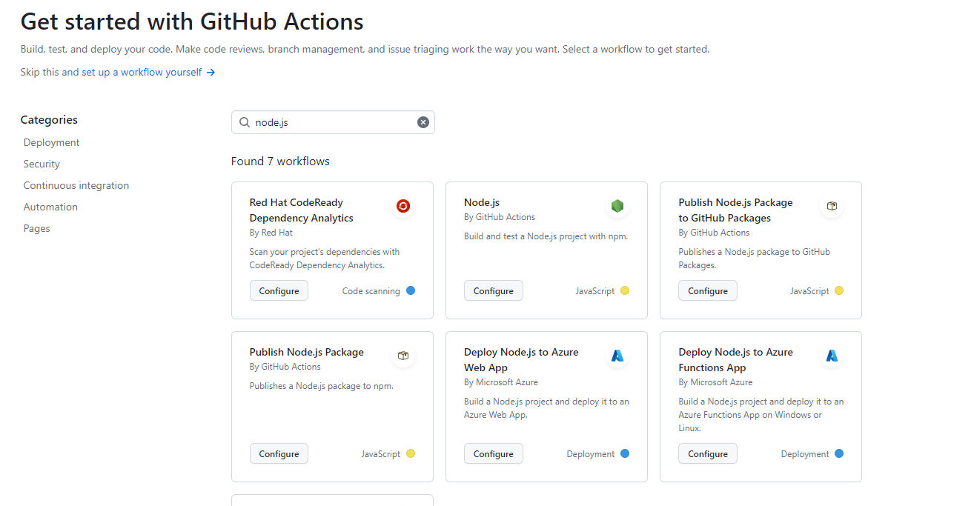
Task: Click the Found 7 workflows text
Action: pyautogui.click(x=280, y=161)
